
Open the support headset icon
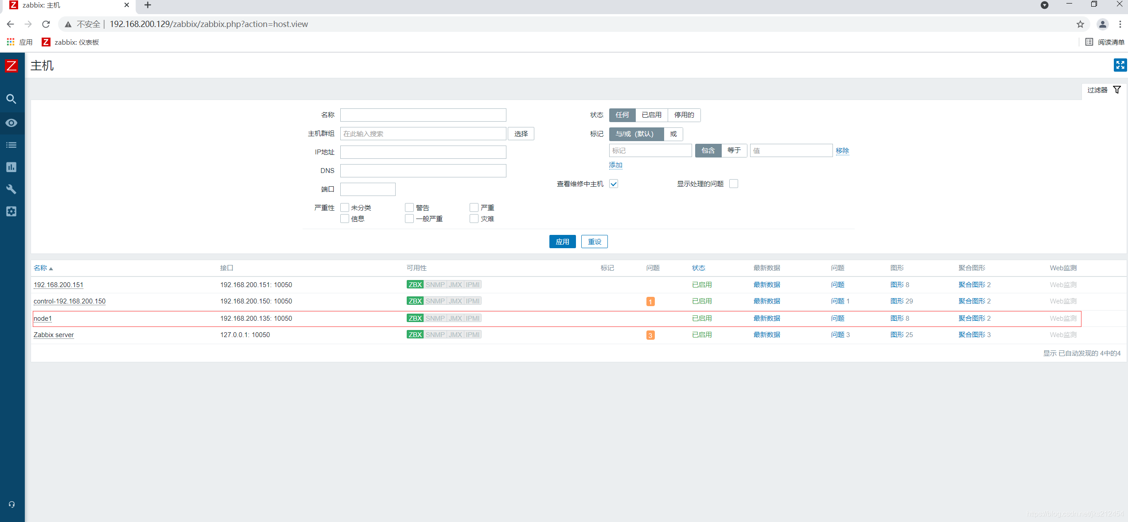(12, 504)
